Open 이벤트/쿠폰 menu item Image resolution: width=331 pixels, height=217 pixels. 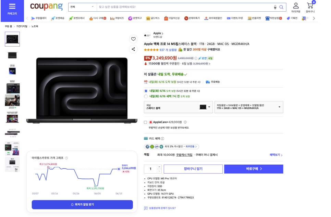pyautogui.click(x=235, y=18)
